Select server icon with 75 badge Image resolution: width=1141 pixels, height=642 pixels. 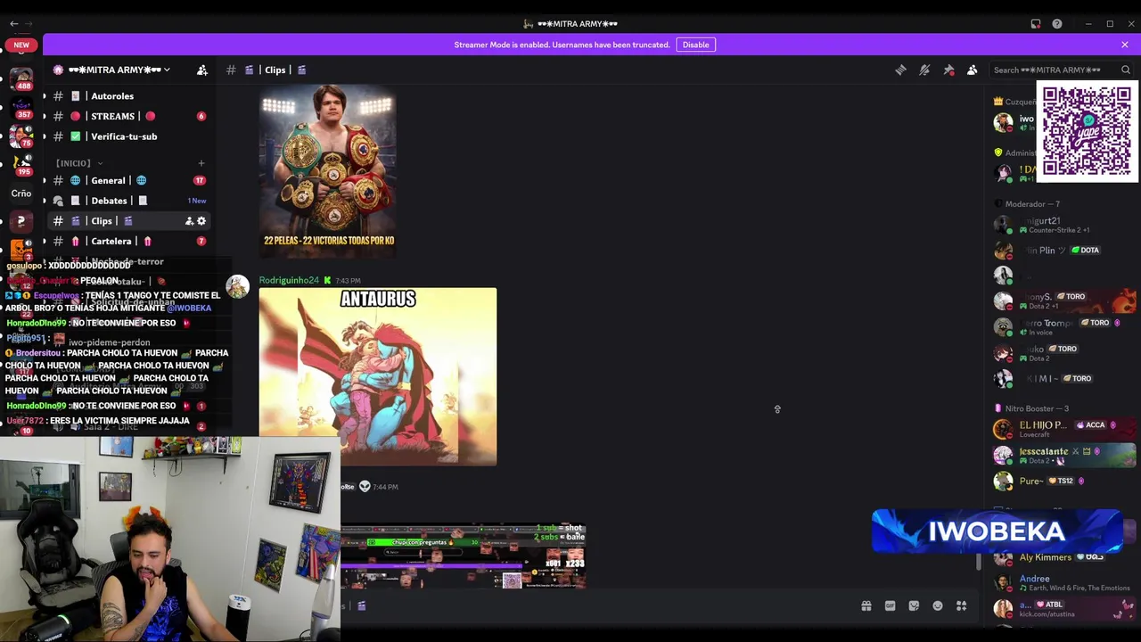coord(21,136)
